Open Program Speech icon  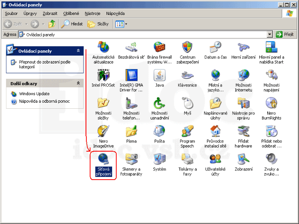click(x=187, y=131)
